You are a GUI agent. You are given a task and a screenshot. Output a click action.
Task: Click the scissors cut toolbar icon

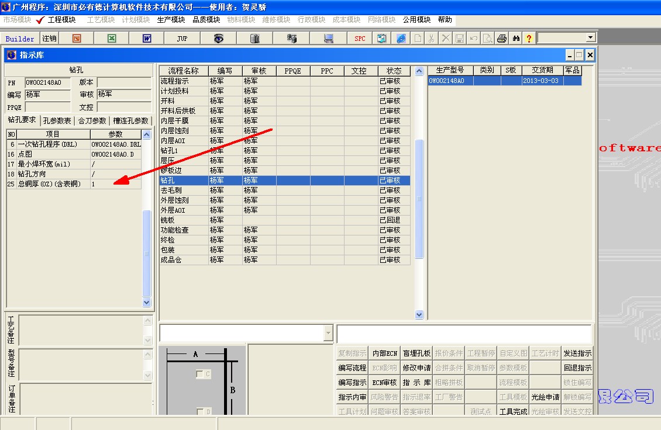pyautogui.click(x=431, y=39)
